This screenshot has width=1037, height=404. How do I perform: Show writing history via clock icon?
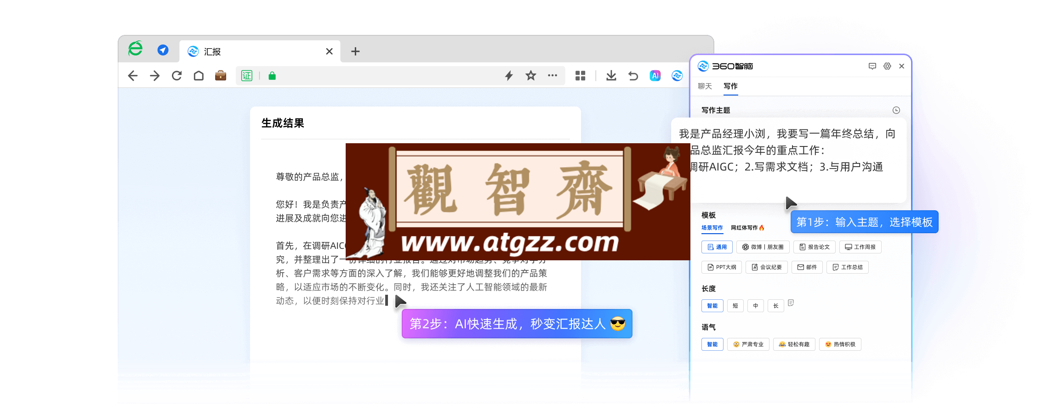896,110
